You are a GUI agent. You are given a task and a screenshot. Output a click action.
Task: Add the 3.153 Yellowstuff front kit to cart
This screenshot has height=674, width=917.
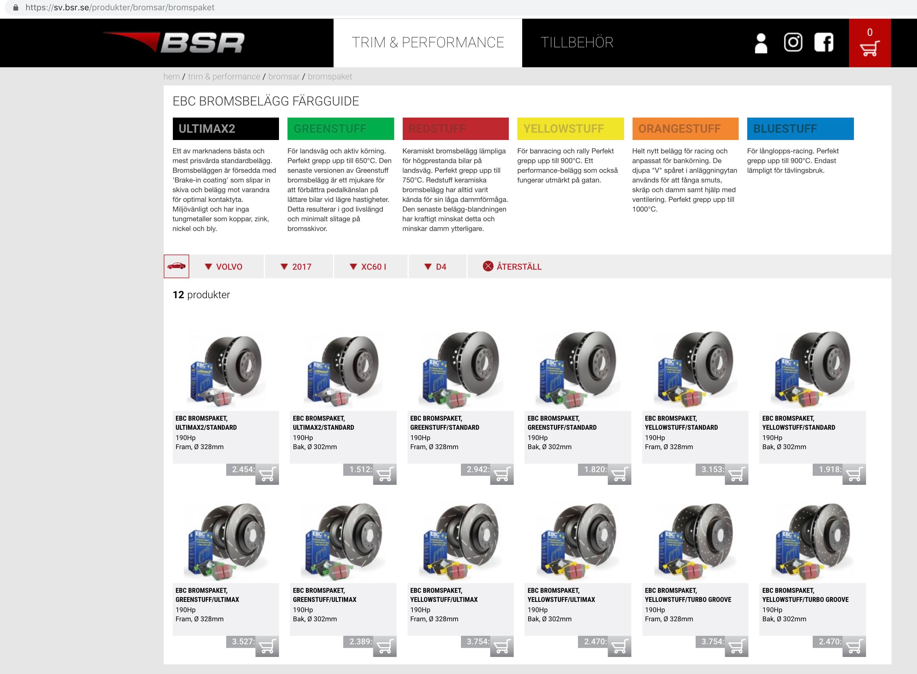coord(737,474)
